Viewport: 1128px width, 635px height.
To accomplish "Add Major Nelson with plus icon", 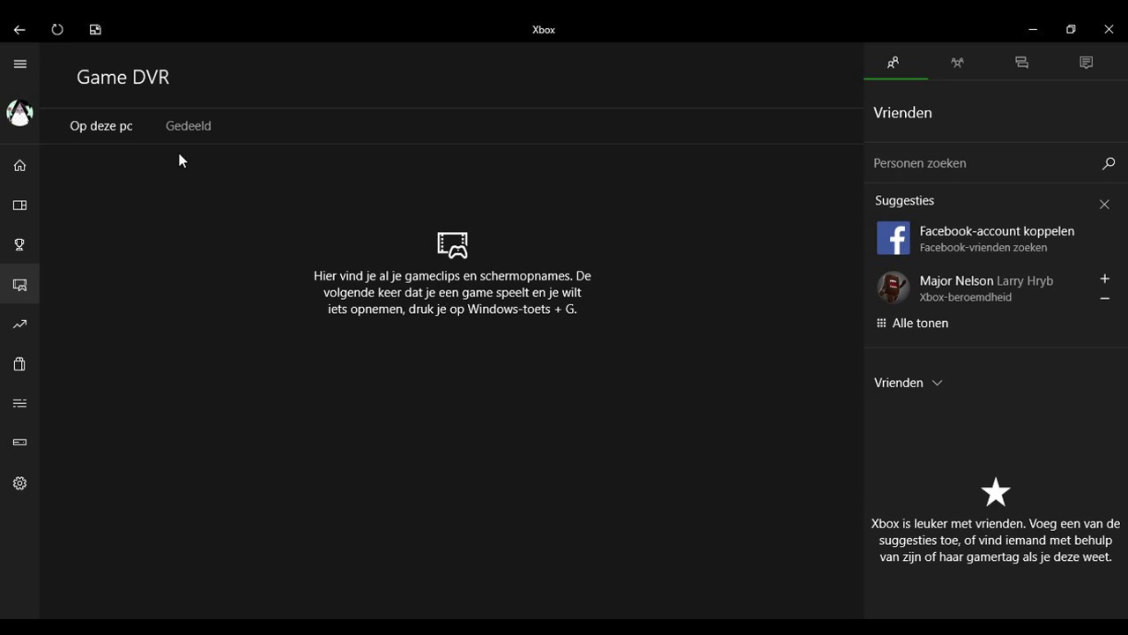I will 1104,279.
